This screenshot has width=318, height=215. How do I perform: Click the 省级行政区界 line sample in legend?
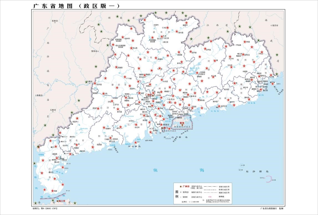(x=210, y=187)
